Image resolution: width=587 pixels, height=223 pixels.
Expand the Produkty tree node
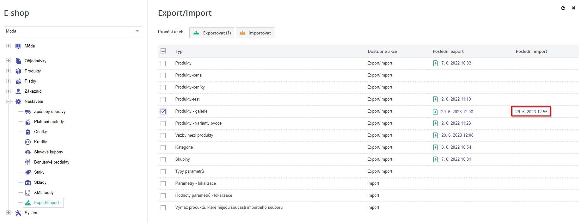coord(9,71)
